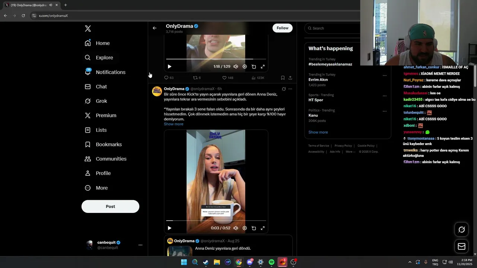
Task: Open settings gear of the upper video
Action: (244, 67)
